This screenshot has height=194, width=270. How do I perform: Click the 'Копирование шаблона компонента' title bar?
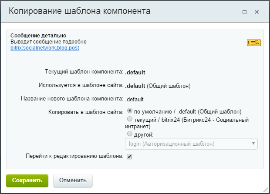pos(80,11)
